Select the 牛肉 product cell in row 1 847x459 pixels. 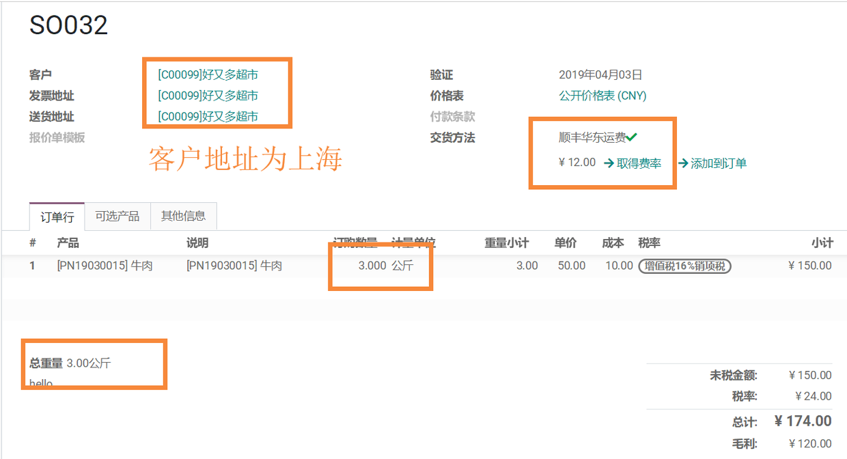coord(105,266)
